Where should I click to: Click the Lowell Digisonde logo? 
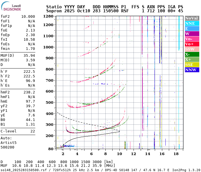tap(11, 7)
